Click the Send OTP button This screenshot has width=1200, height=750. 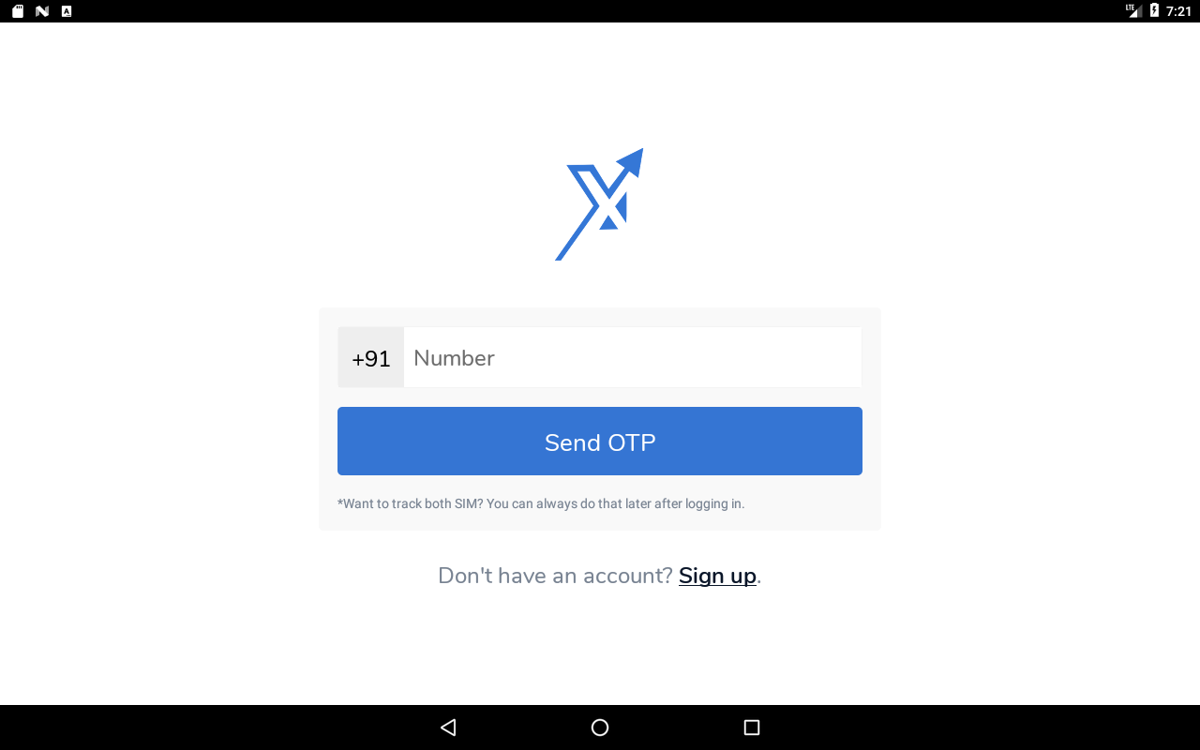point(600,442)
